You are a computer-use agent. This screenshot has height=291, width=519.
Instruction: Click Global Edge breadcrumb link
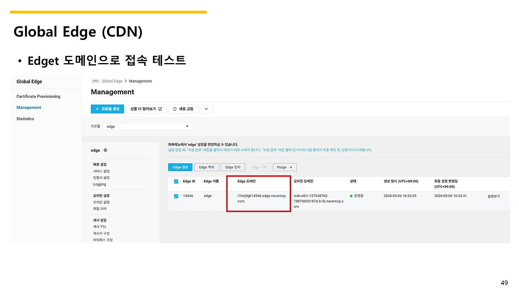pyautogui.click(x=112, y=81)
